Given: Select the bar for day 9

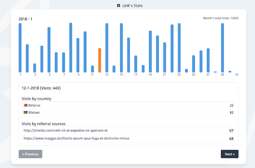Looking at the screenshot, I should [x=78, y=55].
